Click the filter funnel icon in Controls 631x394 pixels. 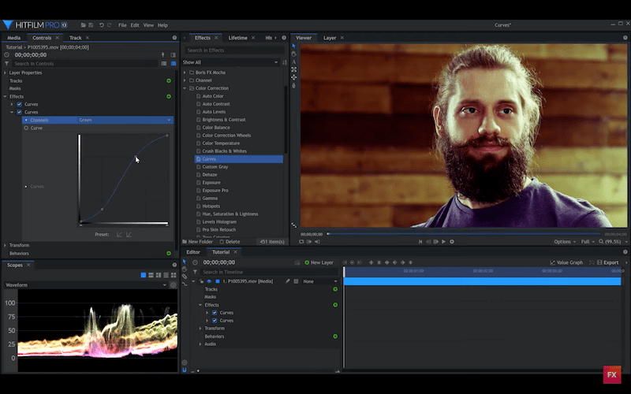pyautogui.click(x=6, y=64)
